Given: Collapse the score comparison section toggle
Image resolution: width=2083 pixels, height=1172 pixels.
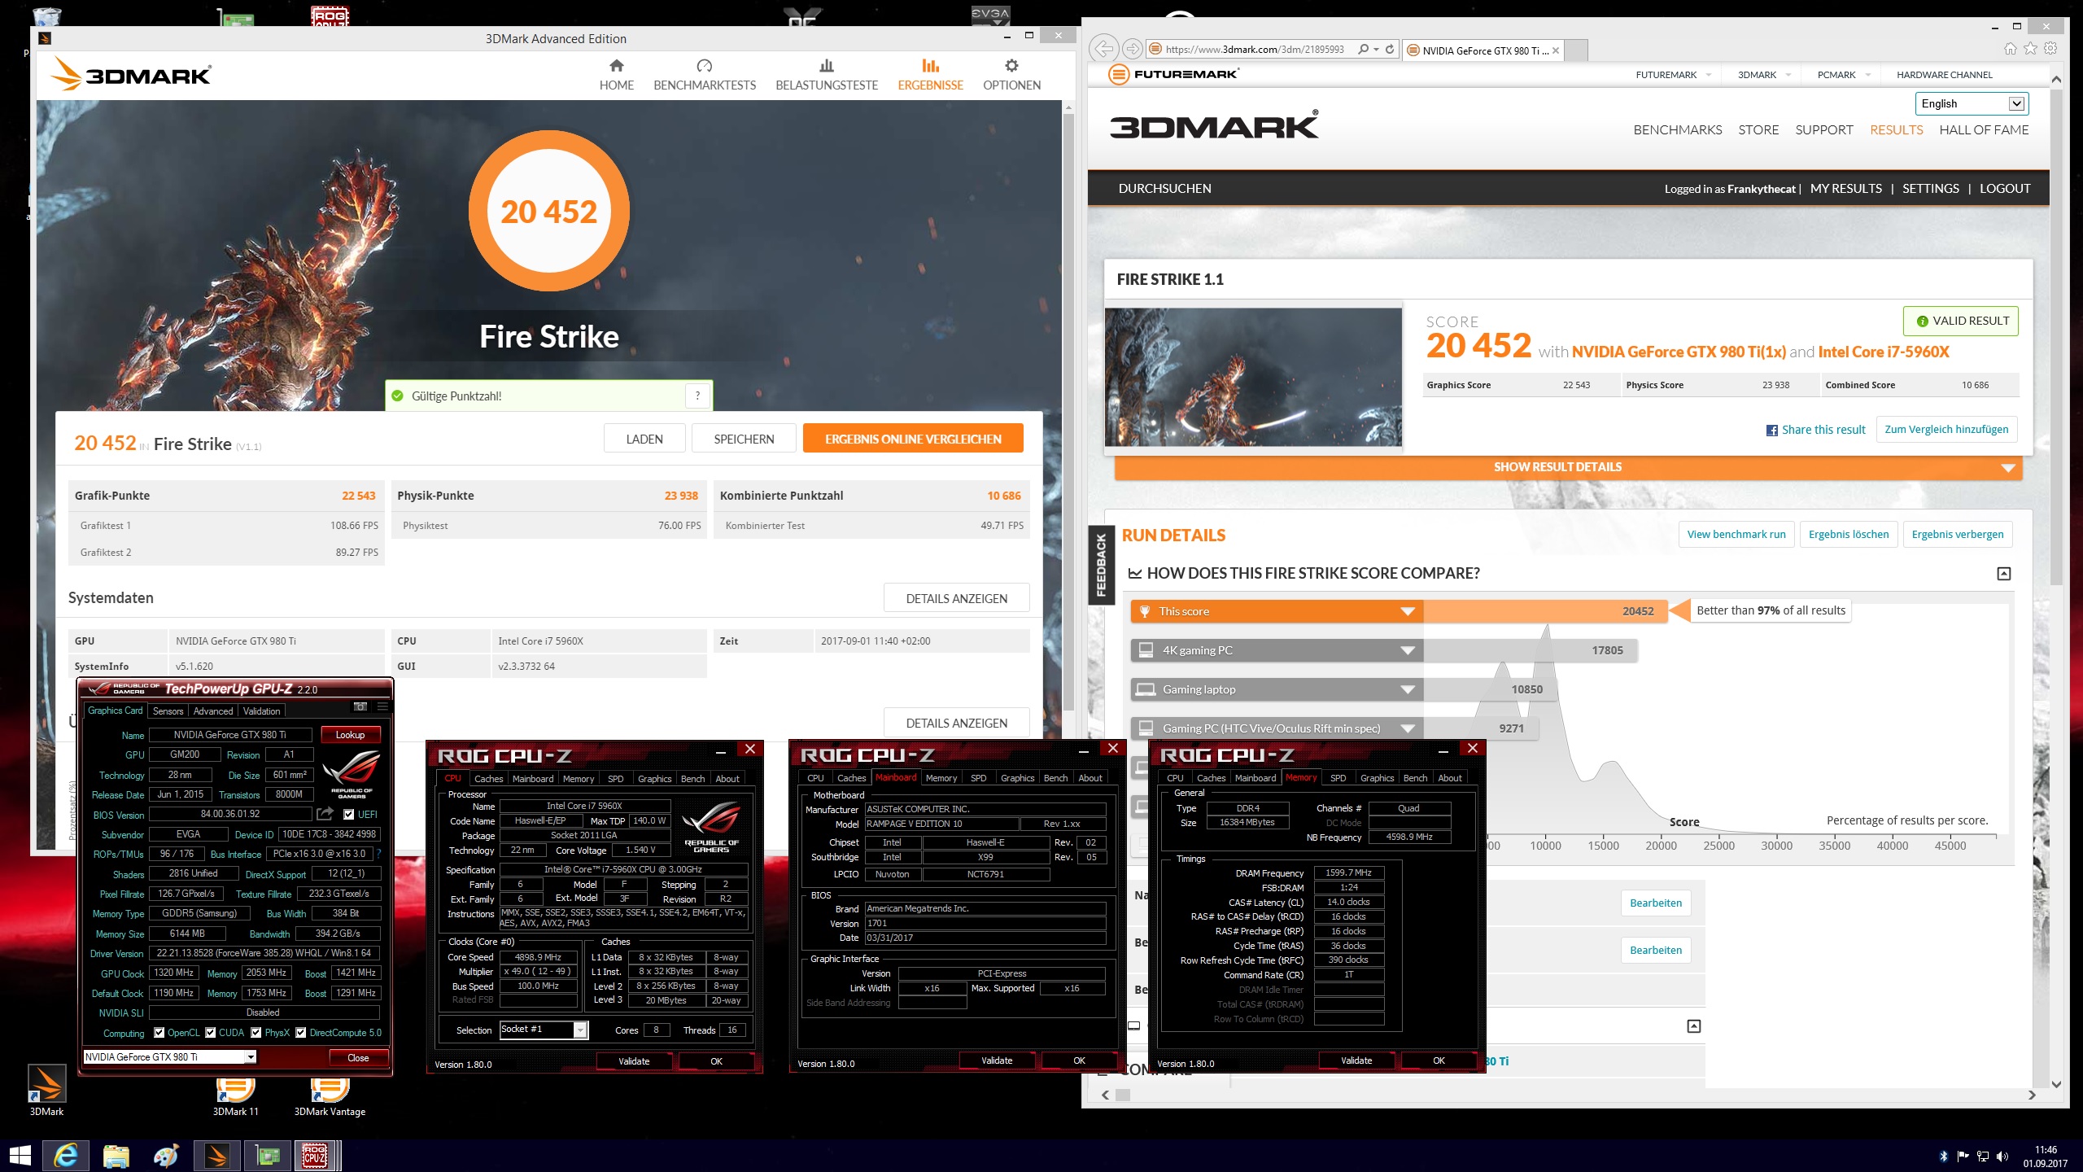Looking at the screenshot, I should coord(2004,574).
